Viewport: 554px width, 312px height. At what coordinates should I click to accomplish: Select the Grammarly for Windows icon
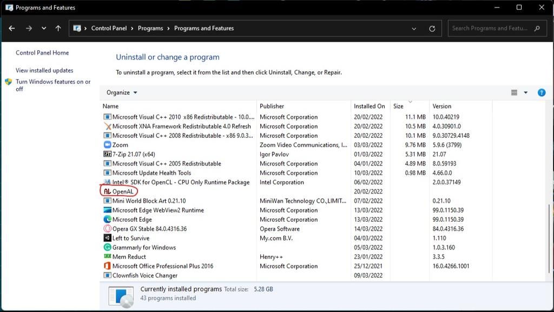(108, 247)
